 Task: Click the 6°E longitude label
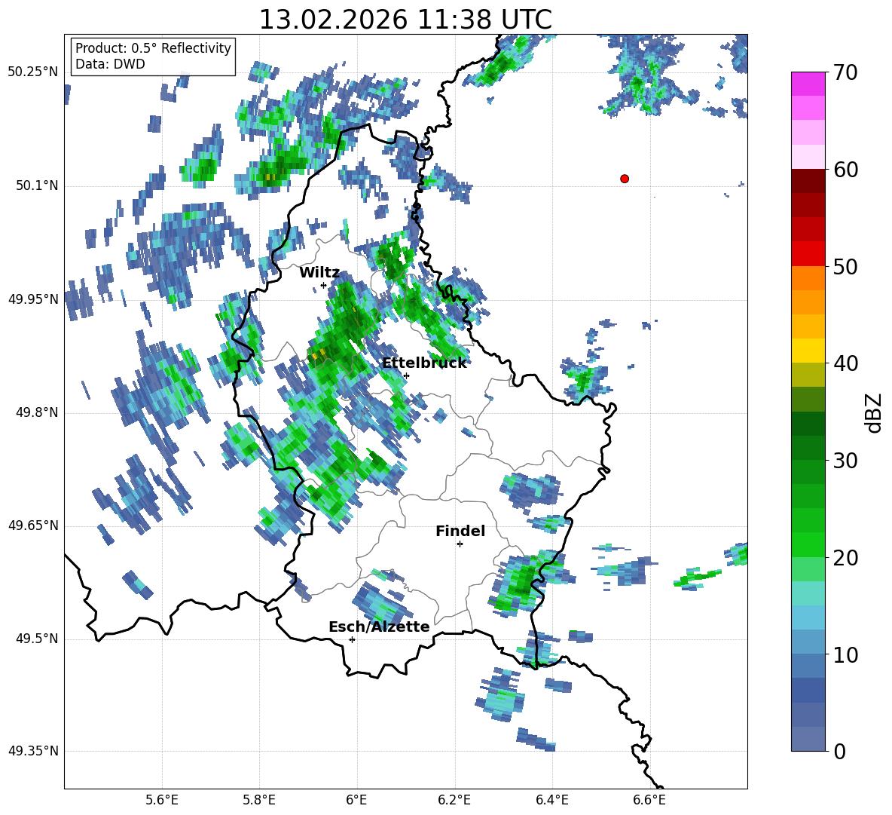point(356,800)
